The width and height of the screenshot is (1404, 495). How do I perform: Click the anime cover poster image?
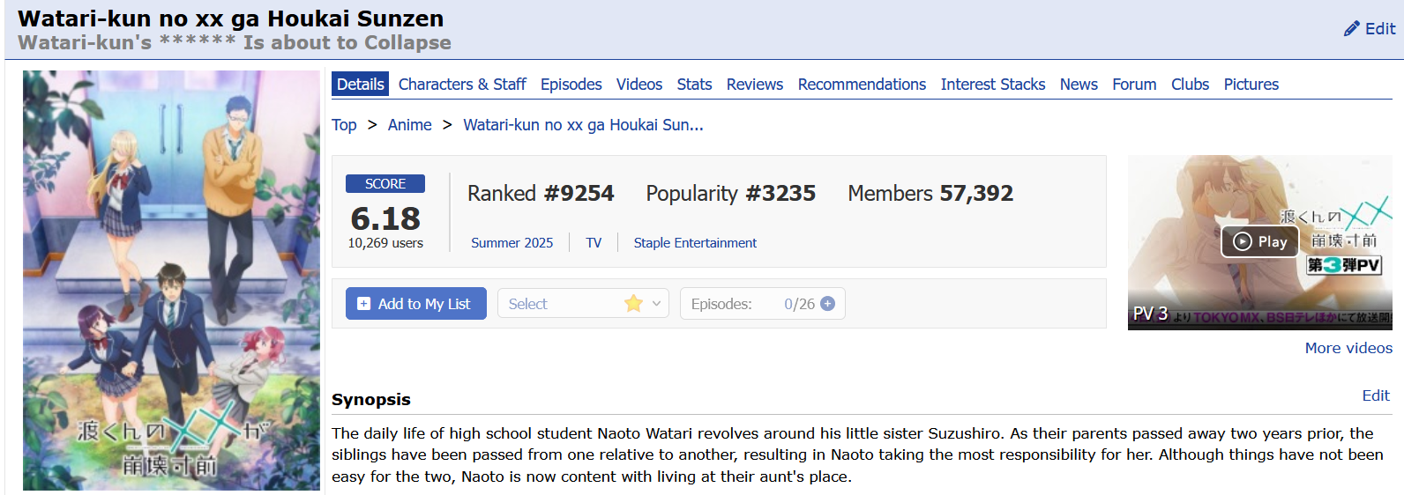pyautogui.click(x=171, y=280)
